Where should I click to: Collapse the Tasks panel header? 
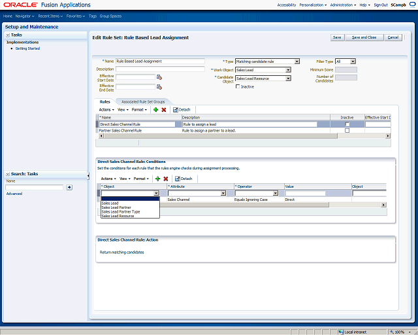point(8,35)
